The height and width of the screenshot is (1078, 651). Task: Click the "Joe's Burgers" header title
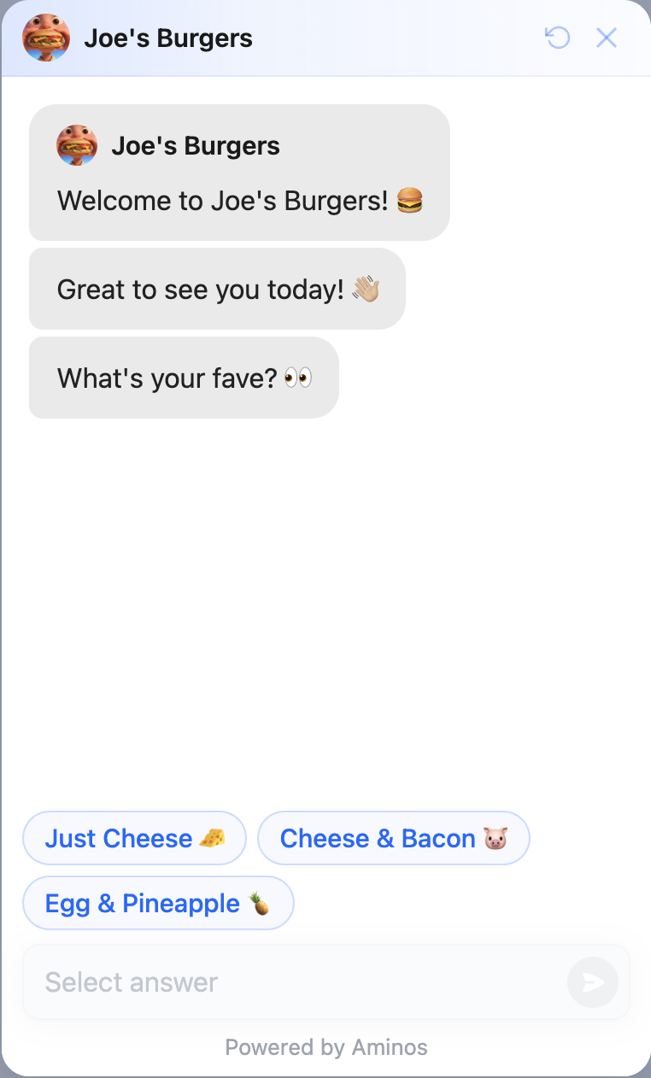tap(168, 38)
